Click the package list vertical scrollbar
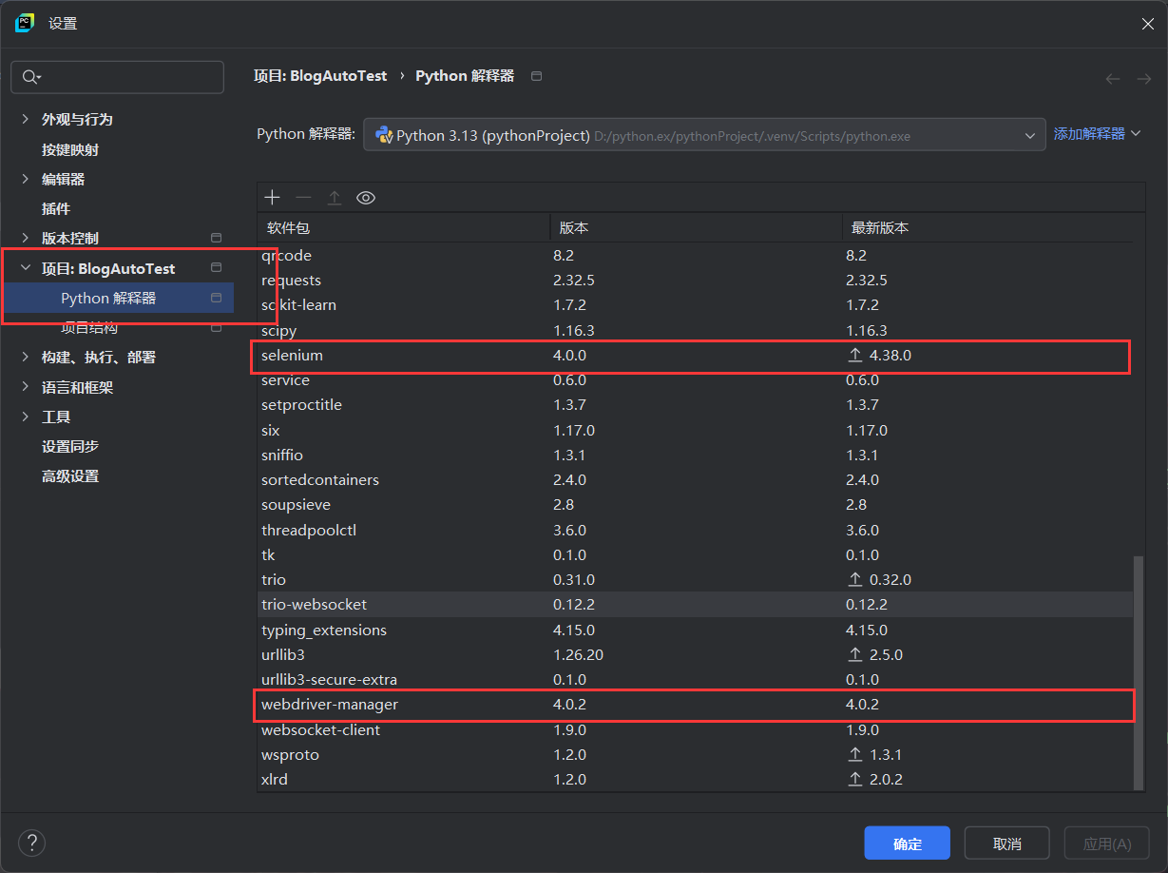 coord(1139,673)
